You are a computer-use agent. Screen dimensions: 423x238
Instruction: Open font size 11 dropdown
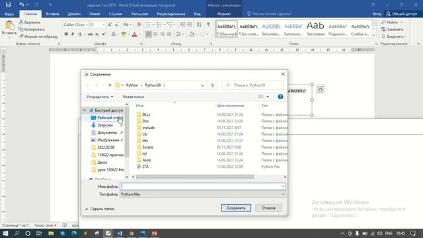(x=104, y=24)
